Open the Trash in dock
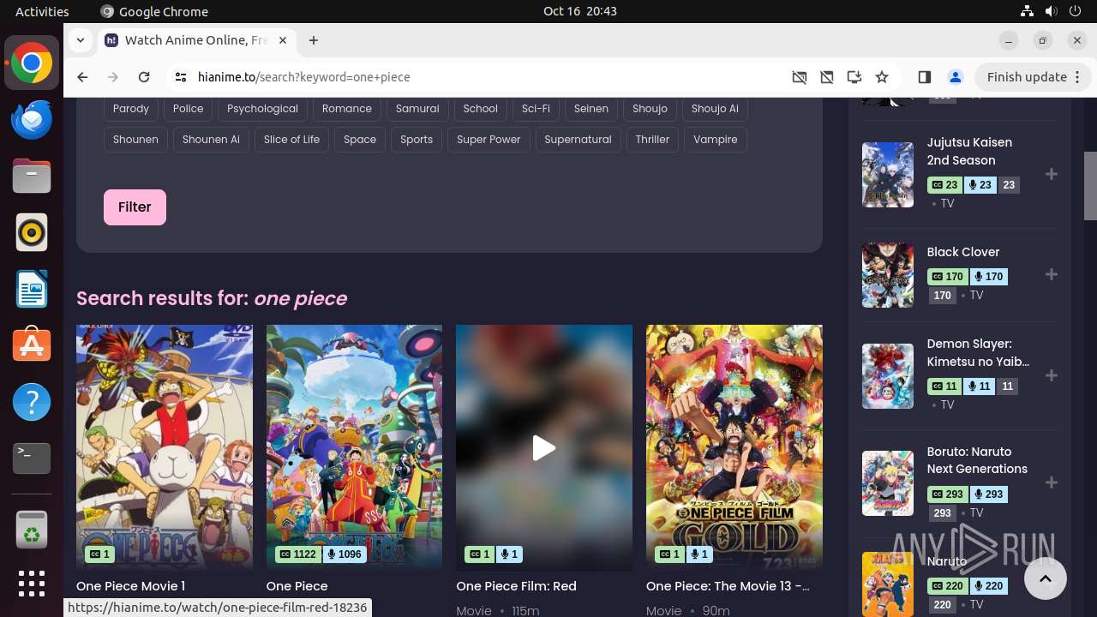 [32, 529]
